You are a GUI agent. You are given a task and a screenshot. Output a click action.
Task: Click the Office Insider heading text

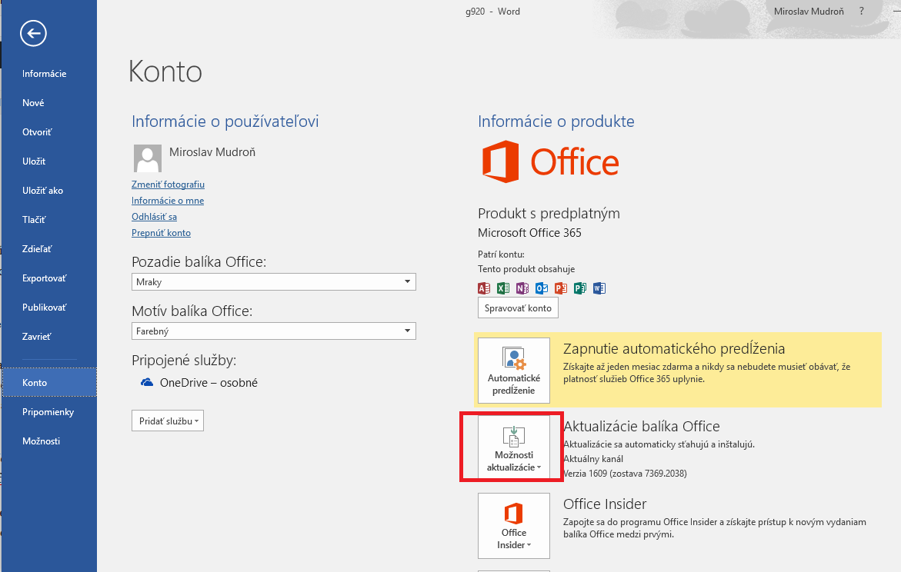point(605,504)
